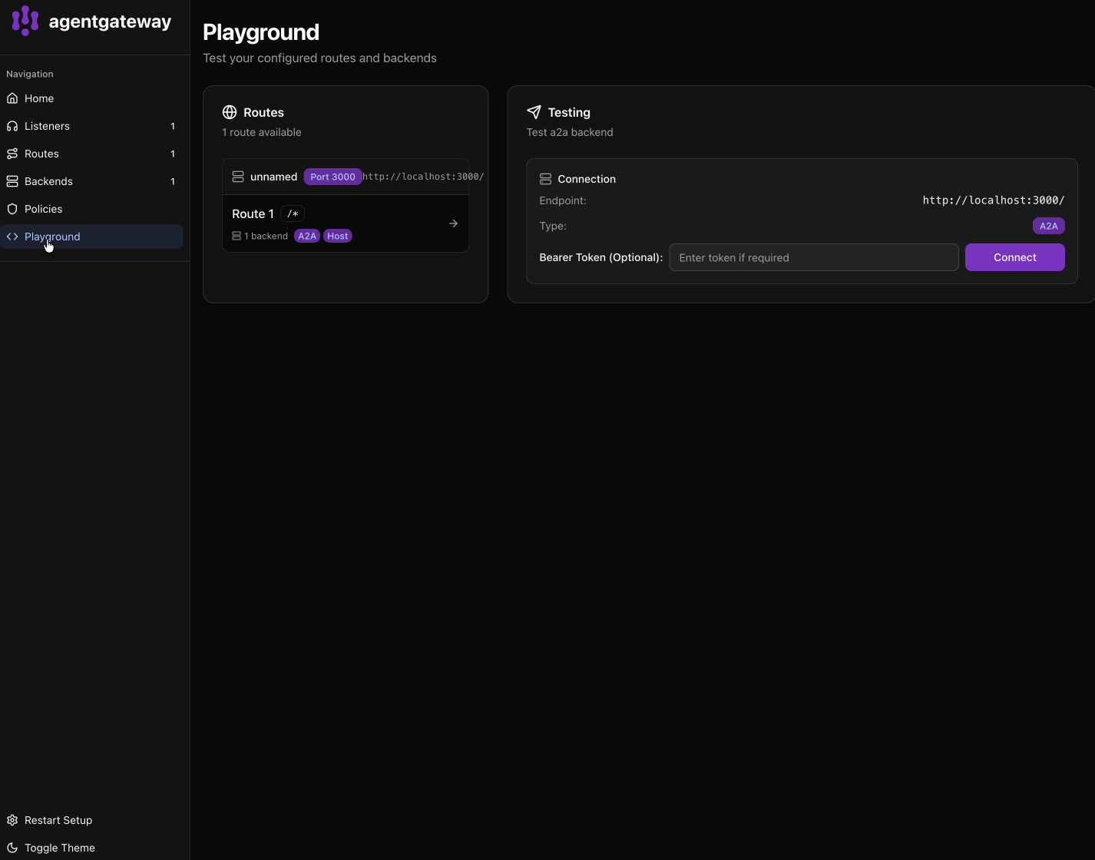Click the Backends server icon
The width and height of the screenshot is (1095, 860).
click(12, 181)
